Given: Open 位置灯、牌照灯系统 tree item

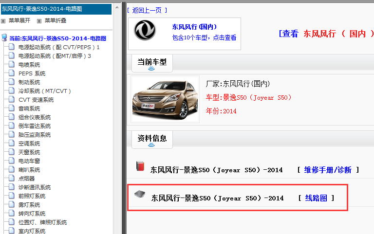Looking at the screenshot, I should pos(42,222).
